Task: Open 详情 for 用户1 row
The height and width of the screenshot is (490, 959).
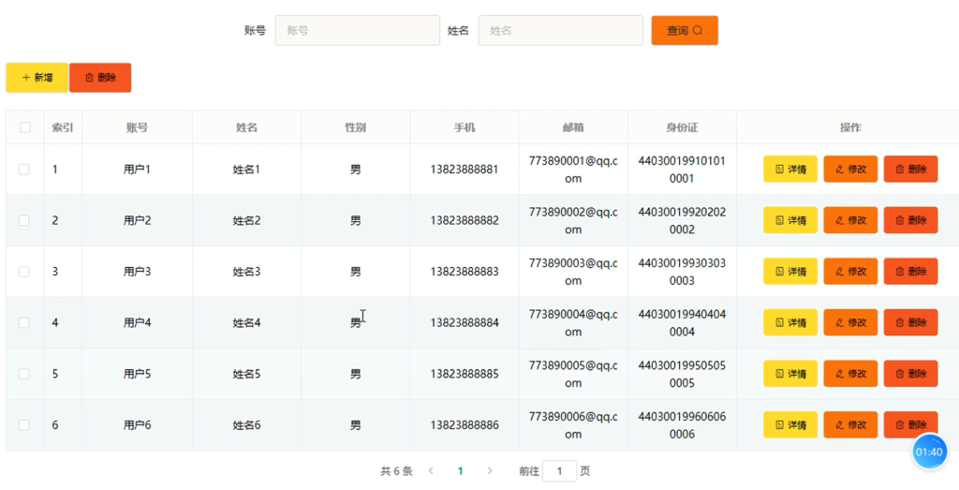Action: (x=790, y=169)
